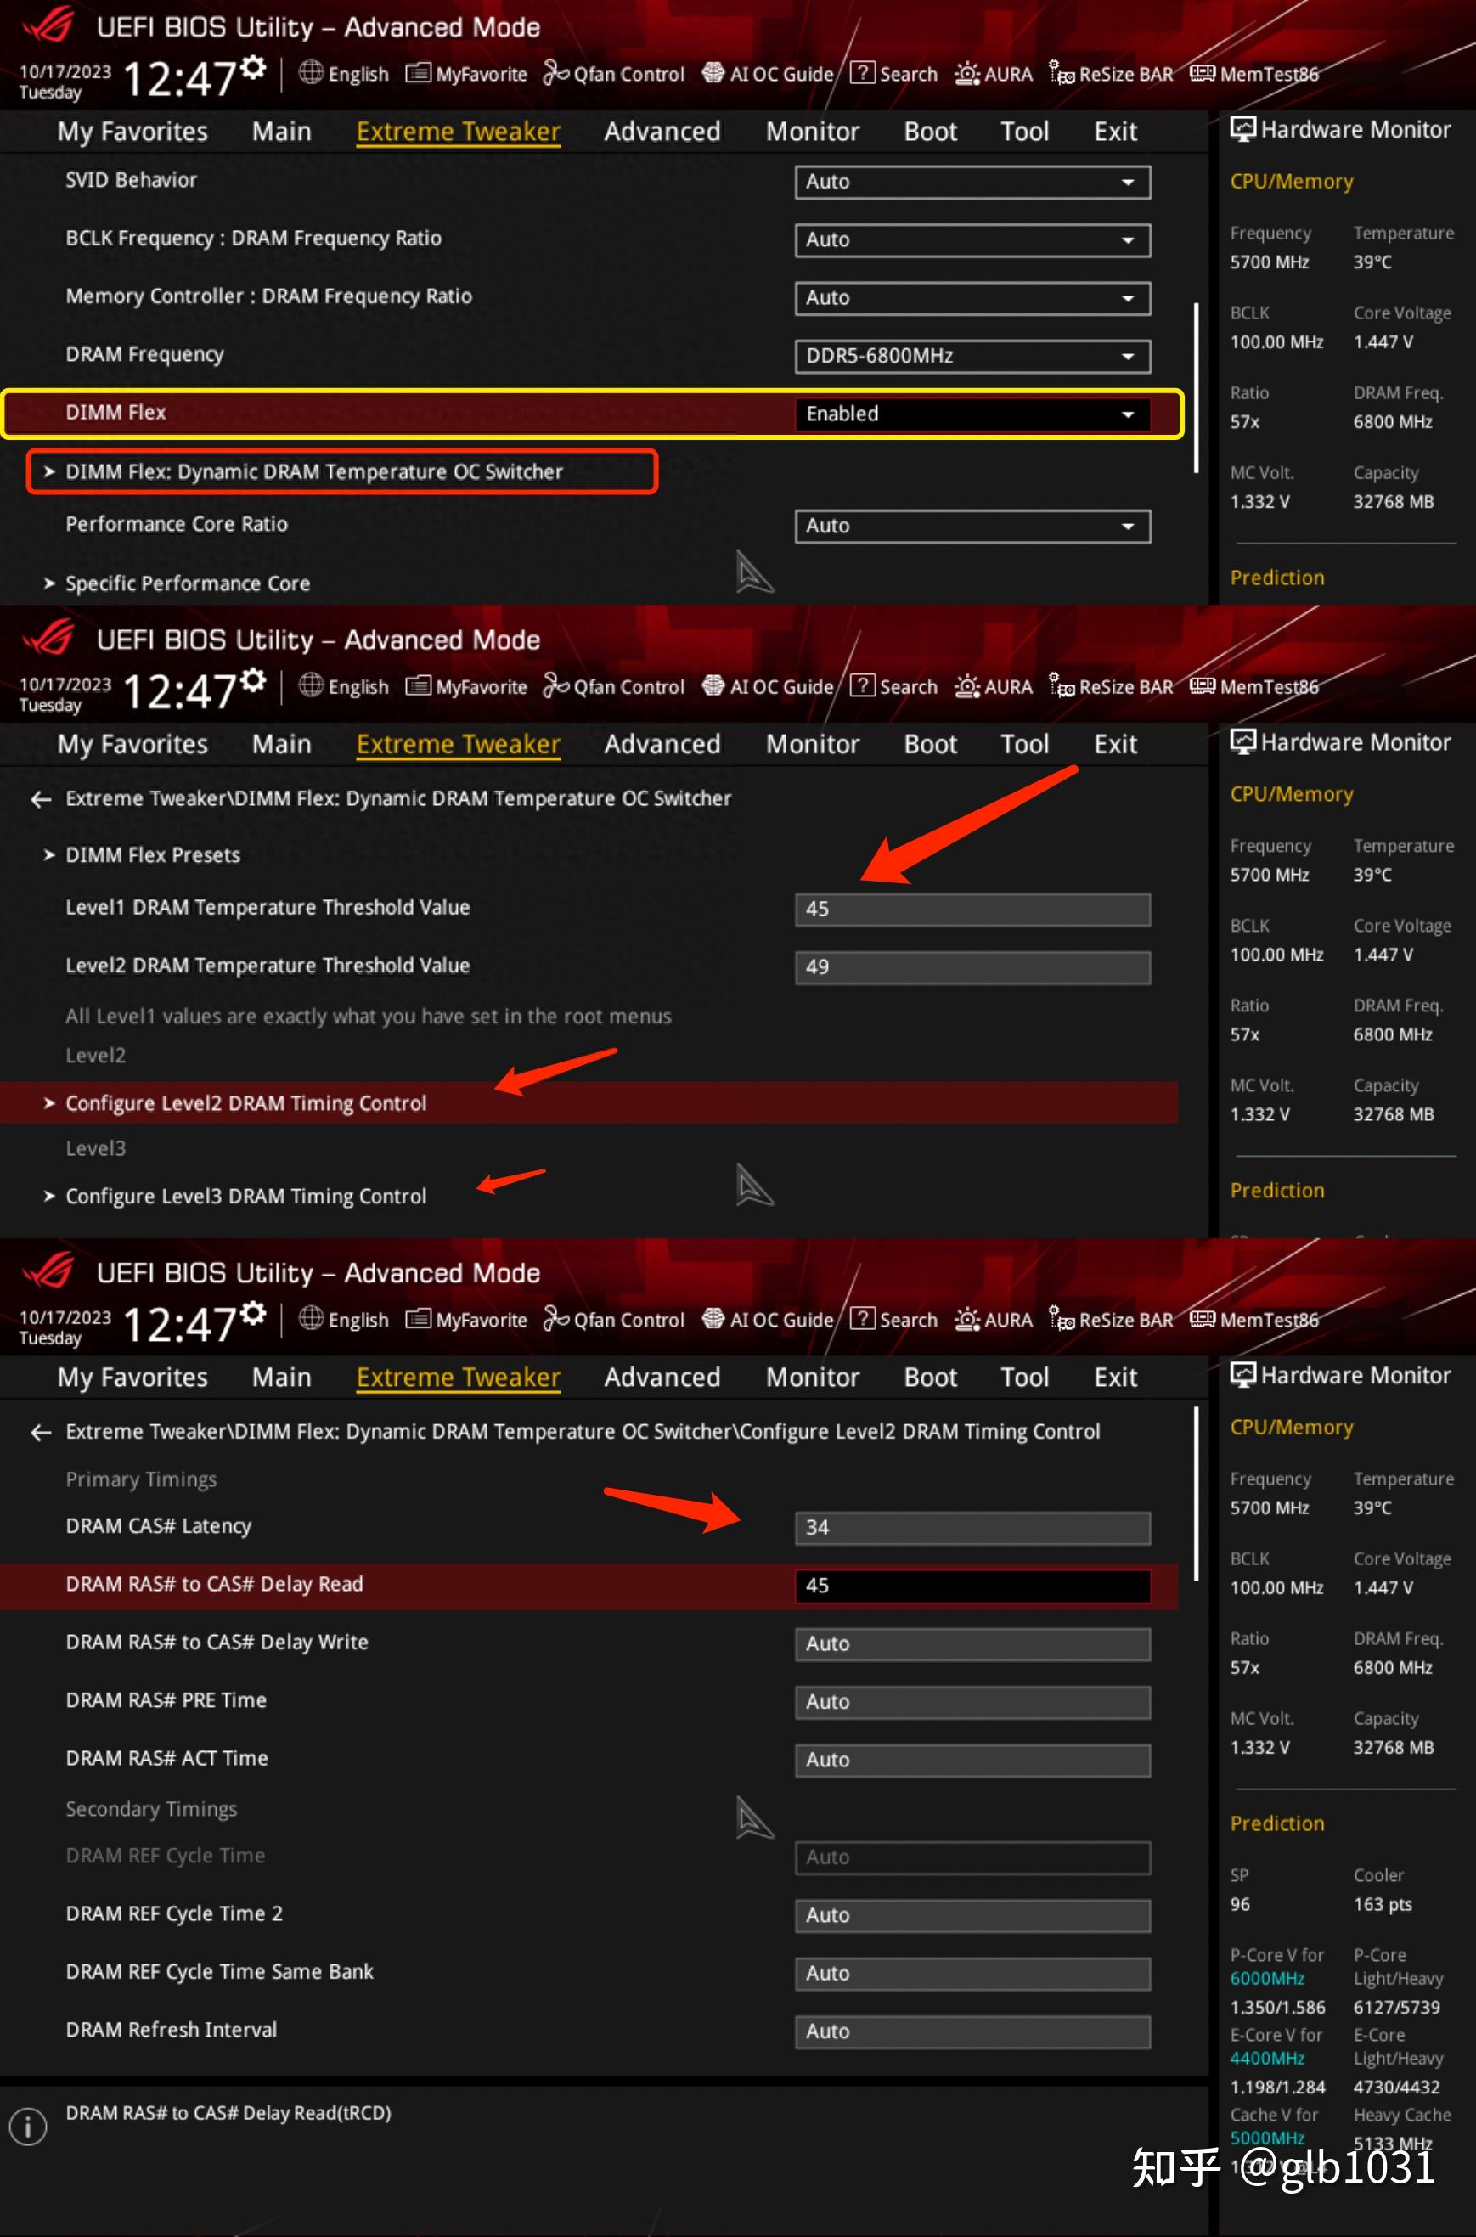The width and height of the screenshot is (1476, 2237).
Task: Select Extreme Tweaker tab in Level2 DRAM Timing screen
Action: pyautogui.click(x=459, y=1378)
